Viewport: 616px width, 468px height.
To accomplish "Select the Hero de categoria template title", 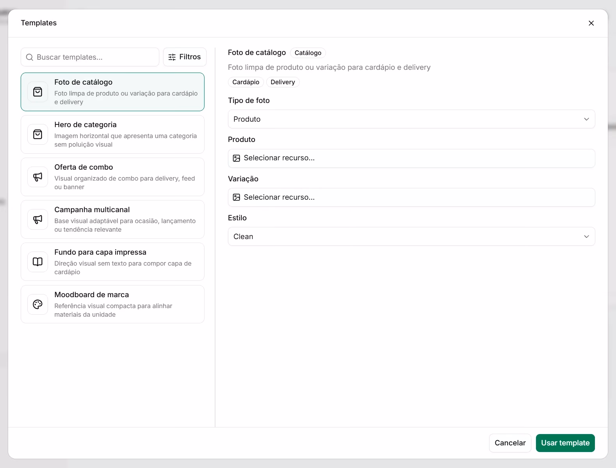I will tap(85, 125).
